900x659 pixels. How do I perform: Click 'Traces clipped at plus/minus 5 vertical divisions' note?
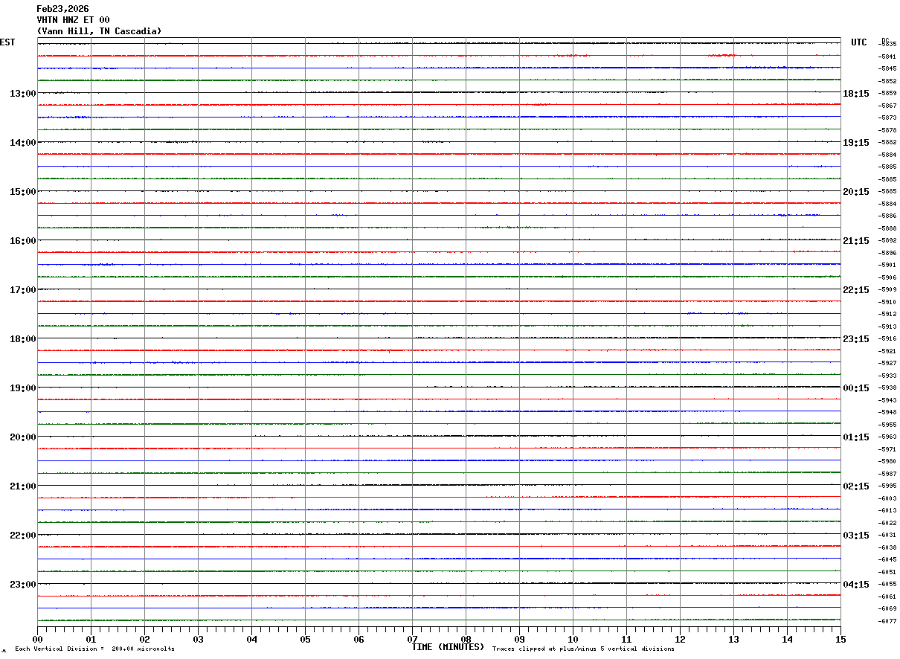point(583,649)
